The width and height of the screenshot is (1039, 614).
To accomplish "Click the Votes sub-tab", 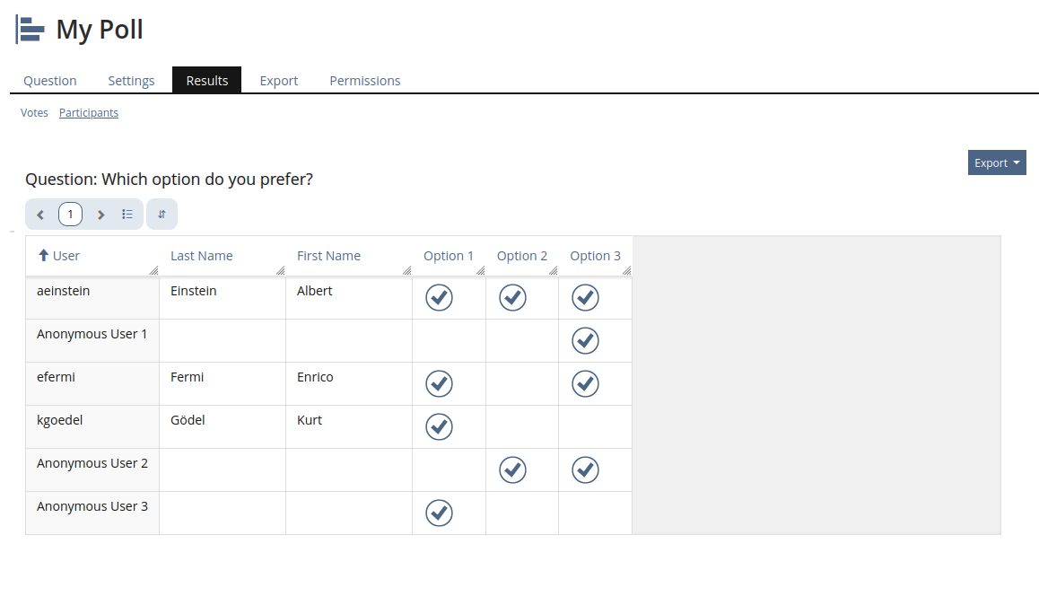I will 34,113.
